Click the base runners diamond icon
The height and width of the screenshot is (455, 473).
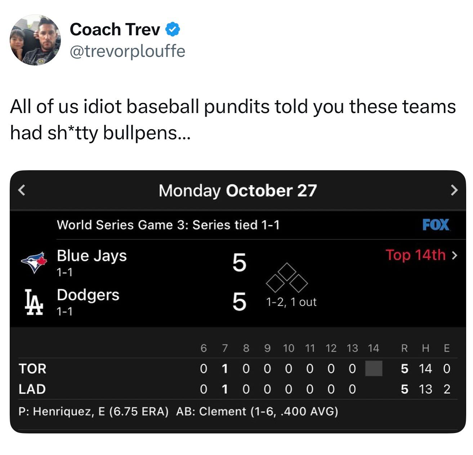(x=287, y=278)
